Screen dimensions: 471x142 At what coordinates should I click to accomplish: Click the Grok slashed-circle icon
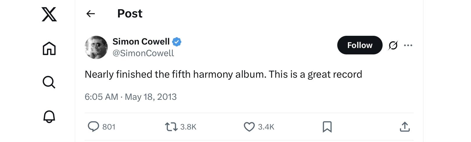(x=393, y=45)
